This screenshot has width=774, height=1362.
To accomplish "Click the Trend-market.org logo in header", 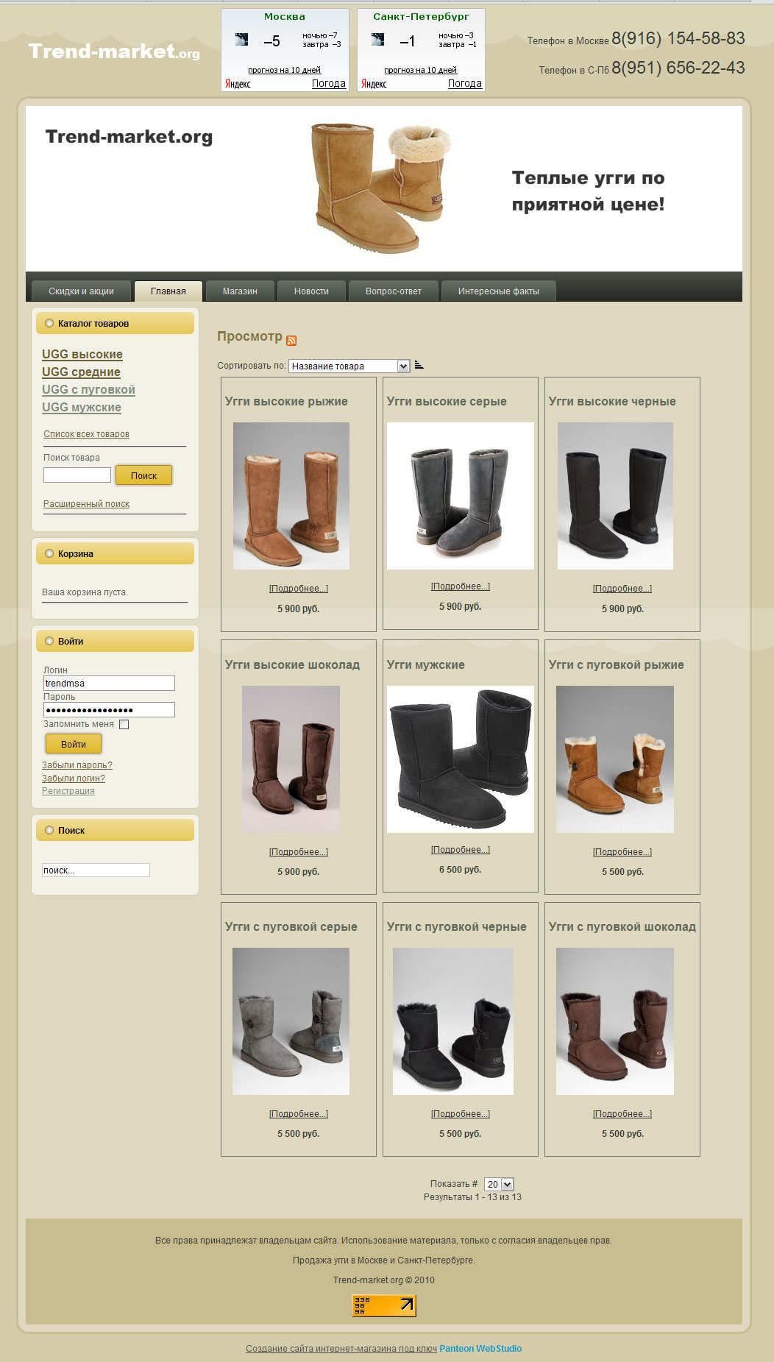I will pyautogui.click(x=114, y=52).
